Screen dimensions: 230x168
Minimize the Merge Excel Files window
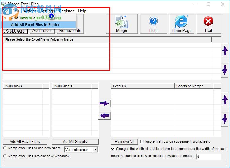[x=195, y=4]
